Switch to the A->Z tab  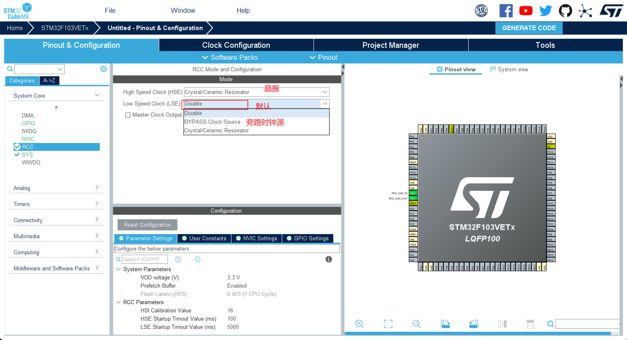click(x=49, y=80)
